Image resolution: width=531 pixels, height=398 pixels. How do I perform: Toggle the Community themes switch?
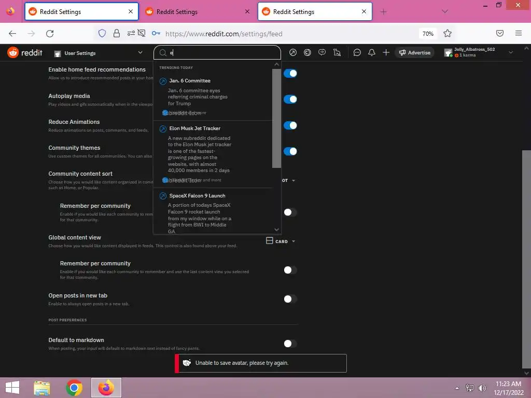(290, 151)
